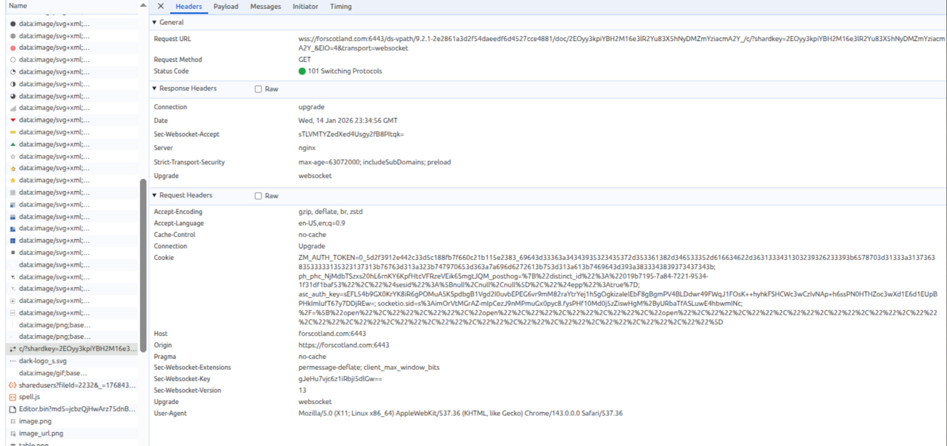Click the thumbnail icon beside image.png
The image size is (947, 446).
[13, 421]
